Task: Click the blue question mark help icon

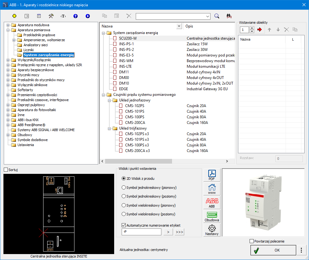Action: (75, 16)
